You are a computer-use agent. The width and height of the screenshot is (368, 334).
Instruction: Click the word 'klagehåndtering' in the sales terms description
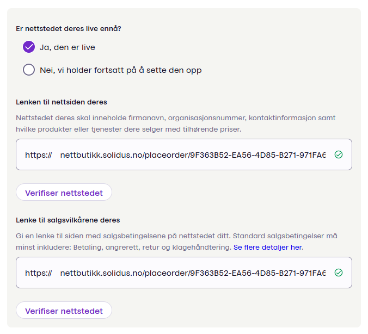[202, 247]
